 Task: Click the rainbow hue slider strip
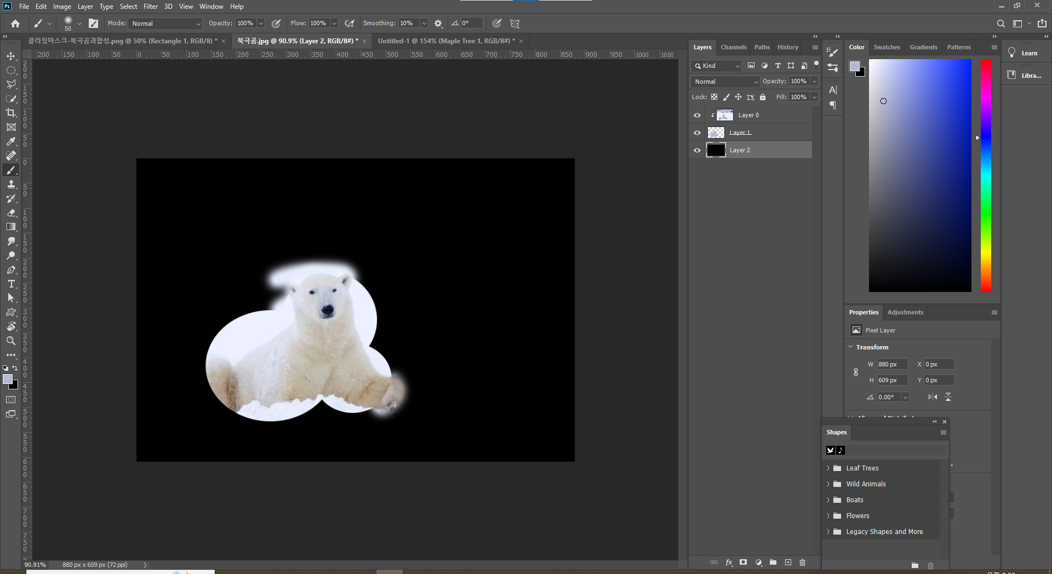point(986,175)
